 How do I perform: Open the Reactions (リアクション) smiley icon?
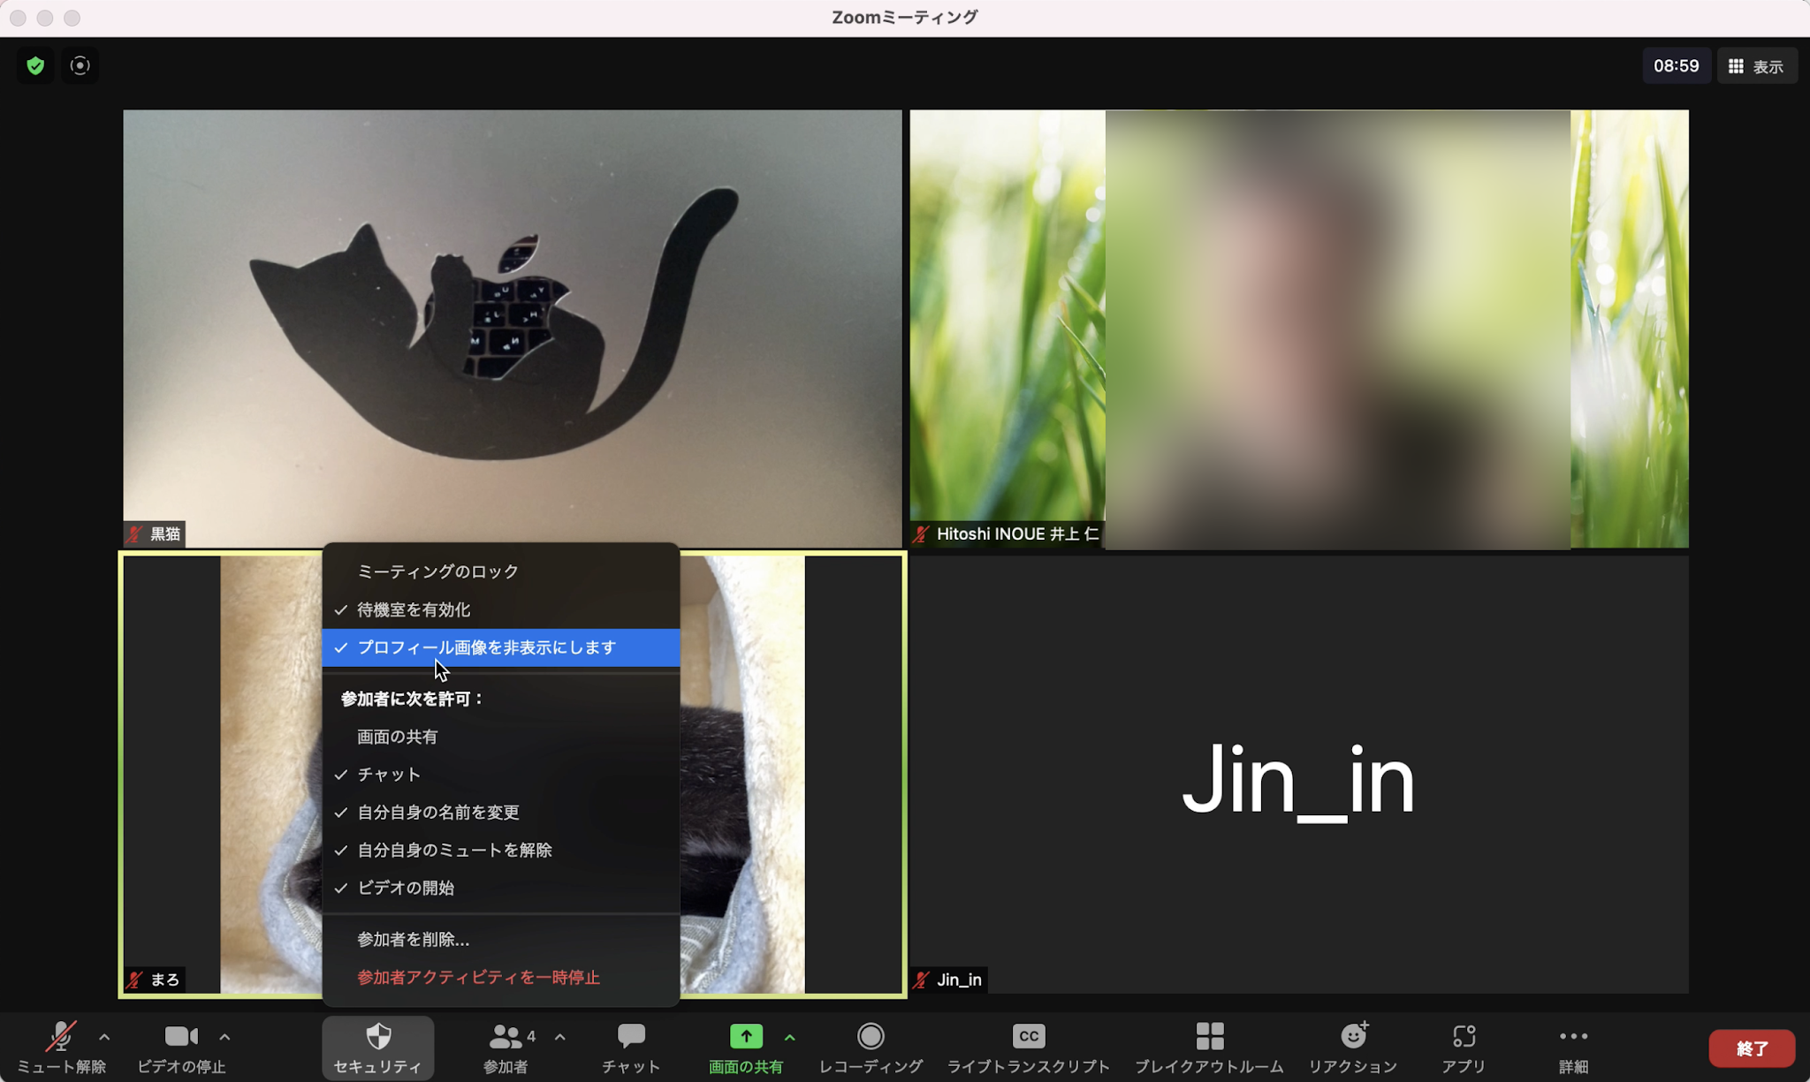1353,1036
